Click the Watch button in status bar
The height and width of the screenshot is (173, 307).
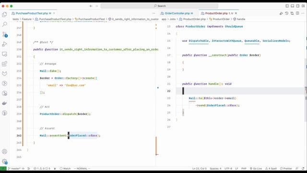(65, 169)
